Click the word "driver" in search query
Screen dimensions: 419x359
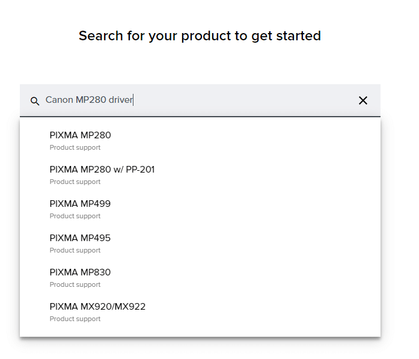pos(120,100)
